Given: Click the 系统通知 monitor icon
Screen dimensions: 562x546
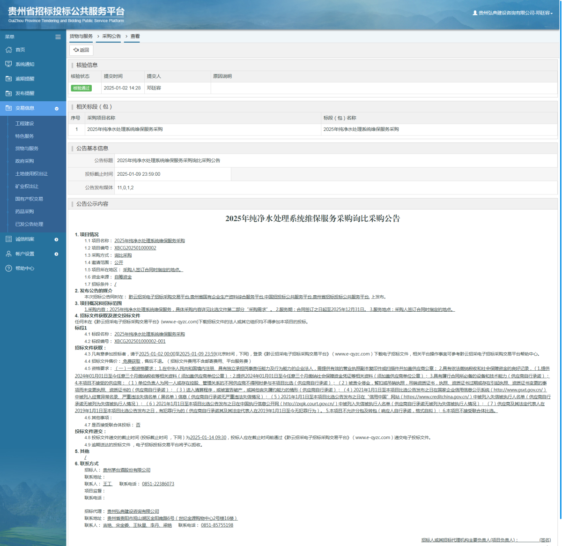Looking at the screenshot, I should pos(8,64).
